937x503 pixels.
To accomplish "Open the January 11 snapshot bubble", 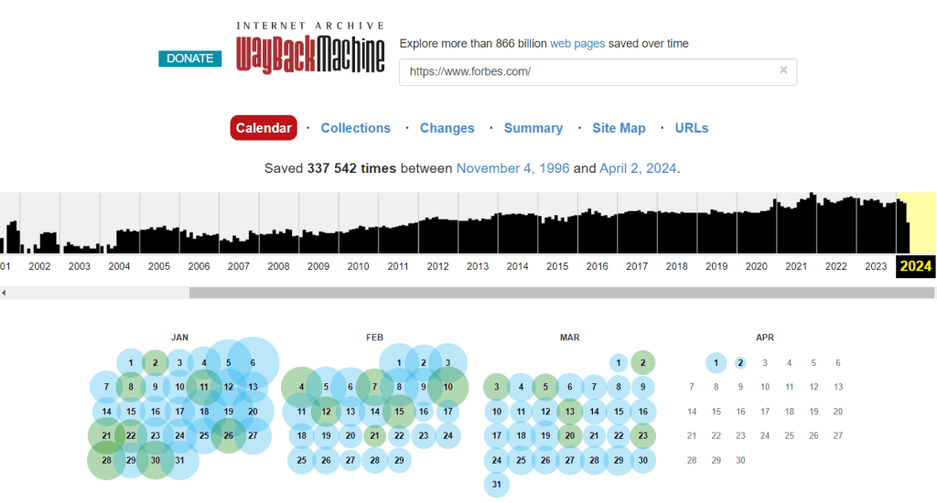I will (x=204, y=387).
